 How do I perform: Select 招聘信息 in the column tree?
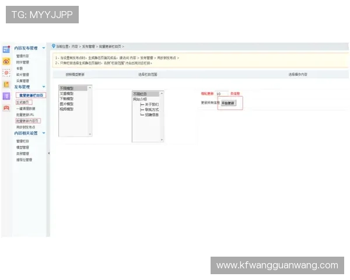[x=152, y=115]
